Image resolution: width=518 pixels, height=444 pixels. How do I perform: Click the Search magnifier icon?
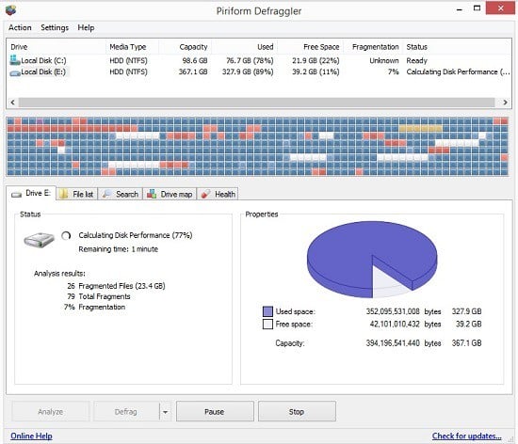coord(106,194)
